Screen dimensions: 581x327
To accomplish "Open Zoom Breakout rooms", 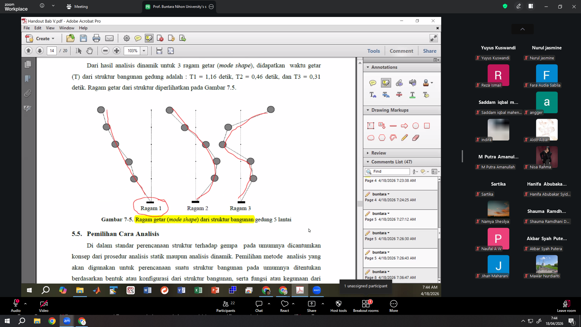I will [x=366, y=306].
